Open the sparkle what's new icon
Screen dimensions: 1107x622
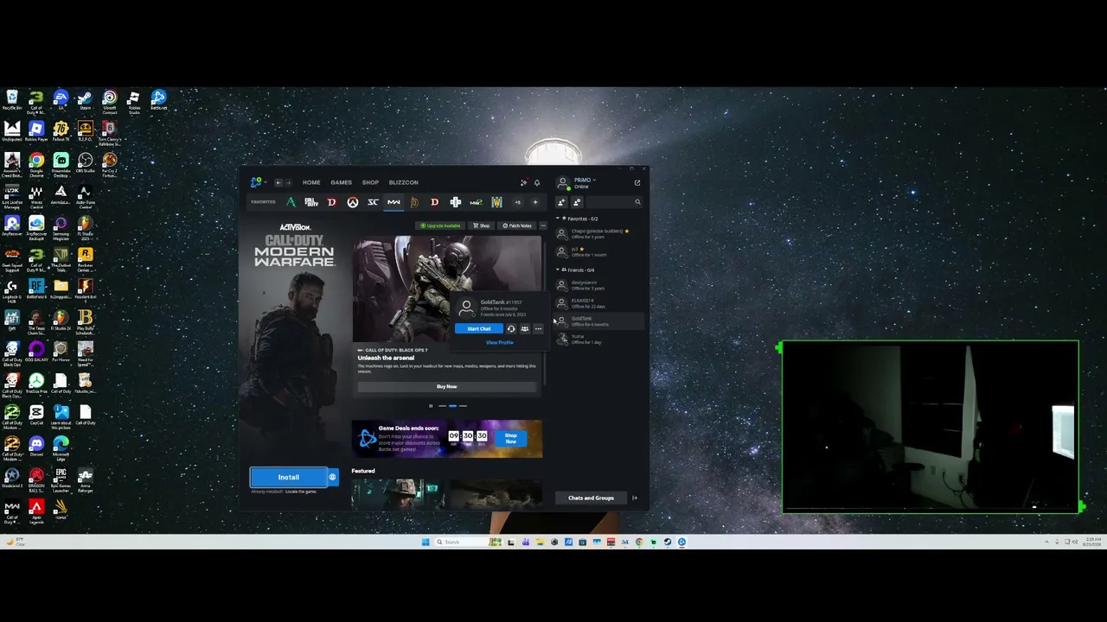[x=523, y=182]
